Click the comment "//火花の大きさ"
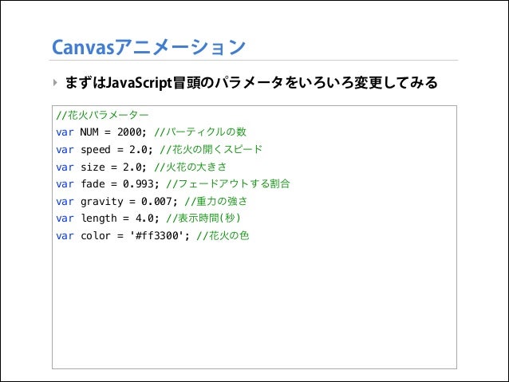The height and width of the screenshot is (382, 509). (190, 167)
